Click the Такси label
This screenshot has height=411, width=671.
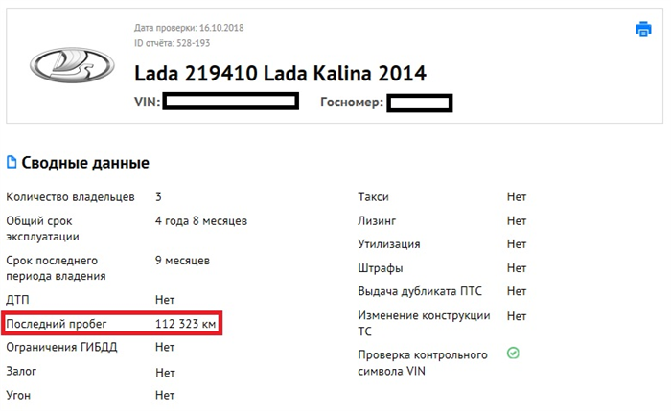click(x=373, y=196)
